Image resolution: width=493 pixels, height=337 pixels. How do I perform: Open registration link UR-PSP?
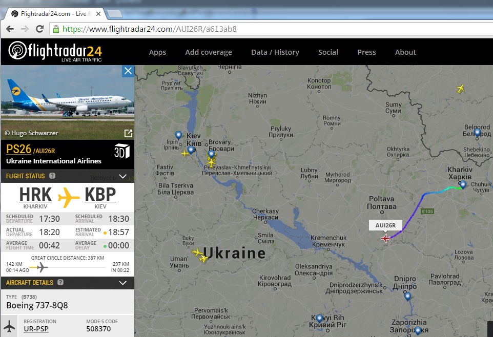coord(36,329)
